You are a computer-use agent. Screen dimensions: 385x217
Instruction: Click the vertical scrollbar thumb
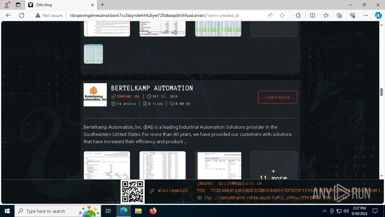coord(381,92)
